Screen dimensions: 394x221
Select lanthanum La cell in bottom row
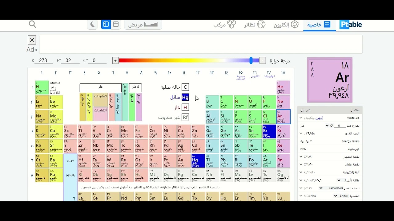pos(84,197)
